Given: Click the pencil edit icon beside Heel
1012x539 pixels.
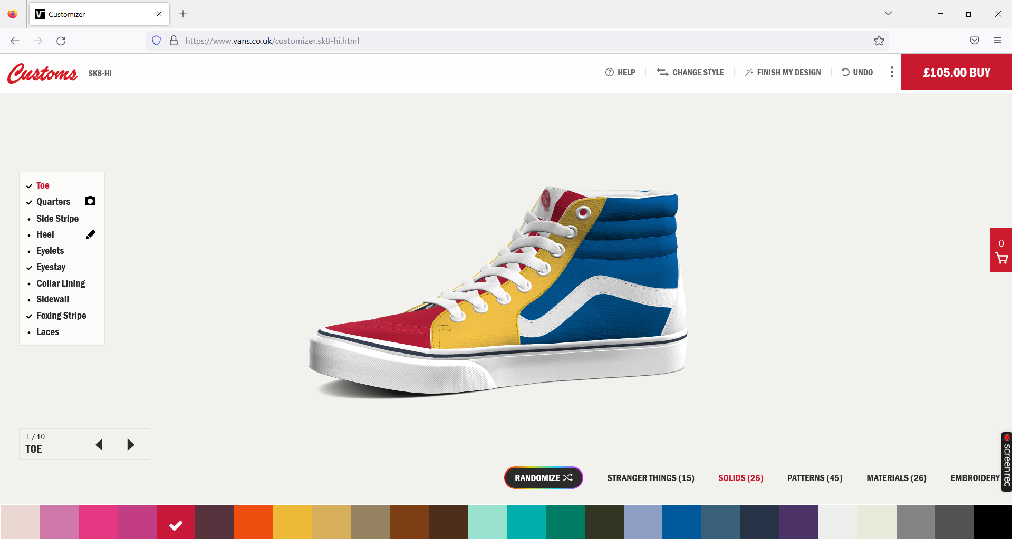Looking at the screenshot, I should click(90, 234).
